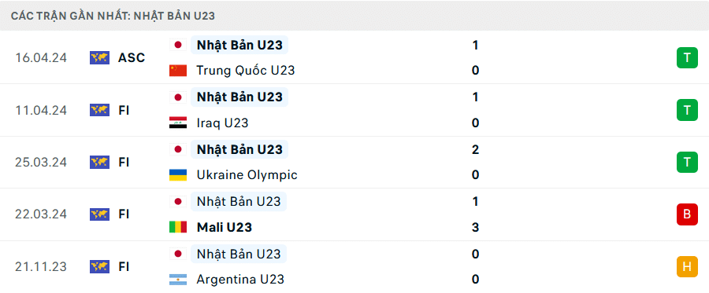Open the Iraq U23 team link
This screenshot has height=293, width=709.
coord(222,123)
